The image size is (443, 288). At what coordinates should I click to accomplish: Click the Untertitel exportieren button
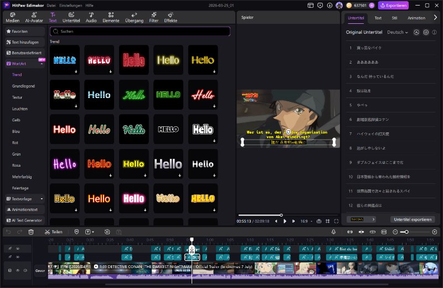click(413, 219)
